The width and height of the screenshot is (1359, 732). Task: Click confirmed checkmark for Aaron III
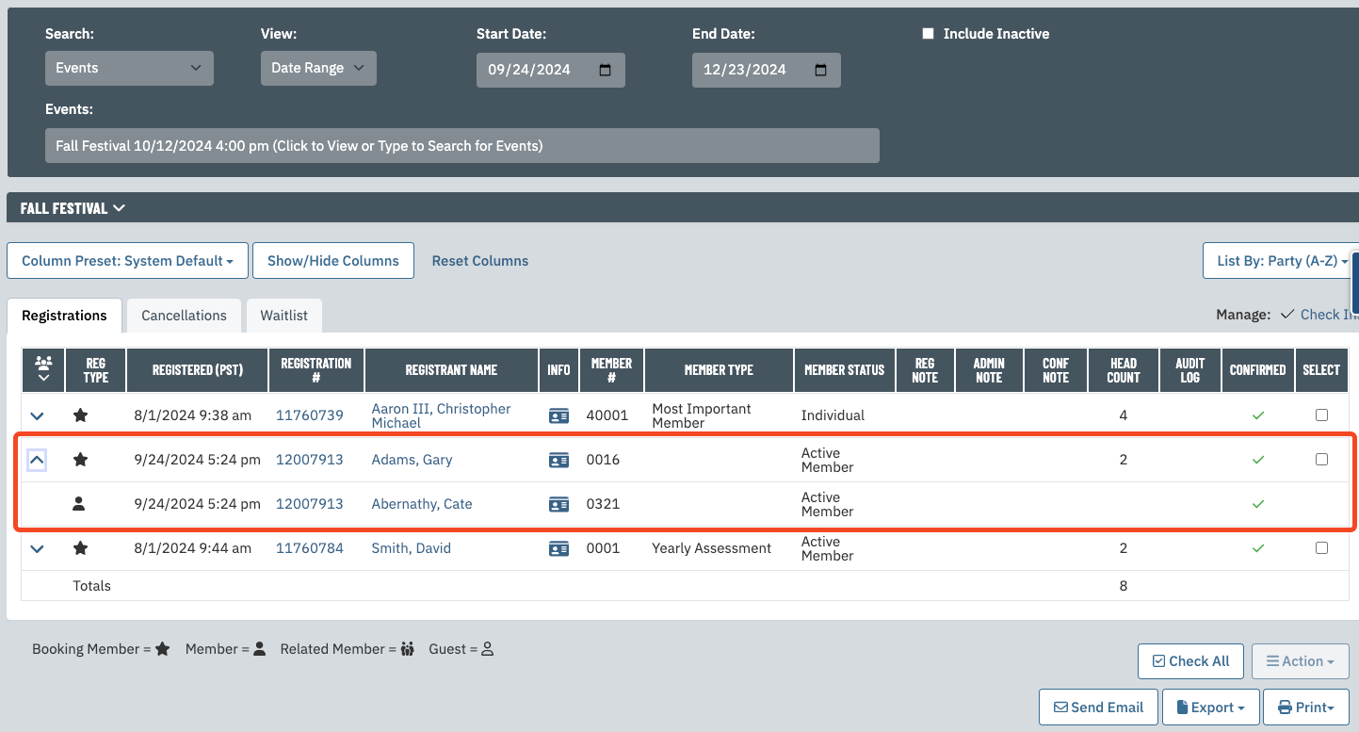pos(1258,415)
